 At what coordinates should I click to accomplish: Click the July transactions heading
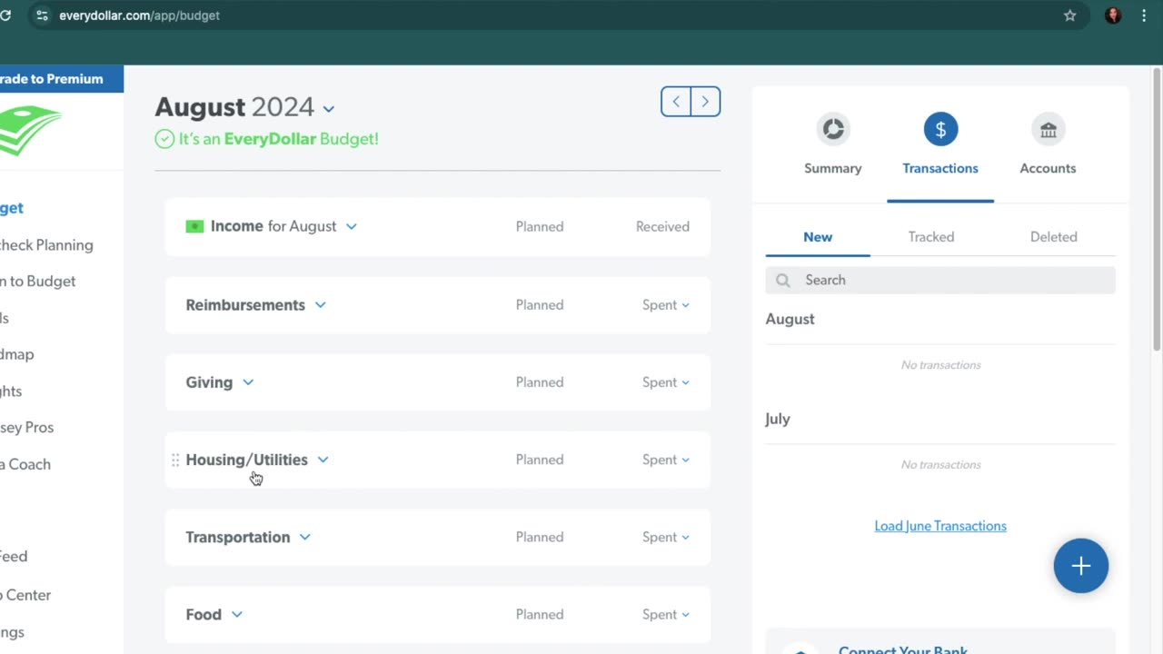[x=778, y=419]
